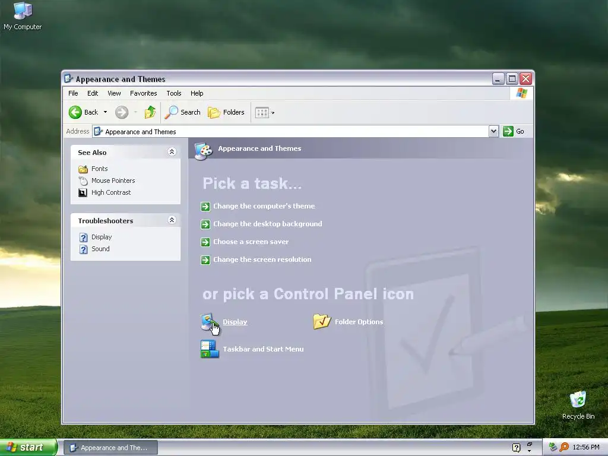
Task: Click Change the screen resolution link
Action: pos(262,260)
